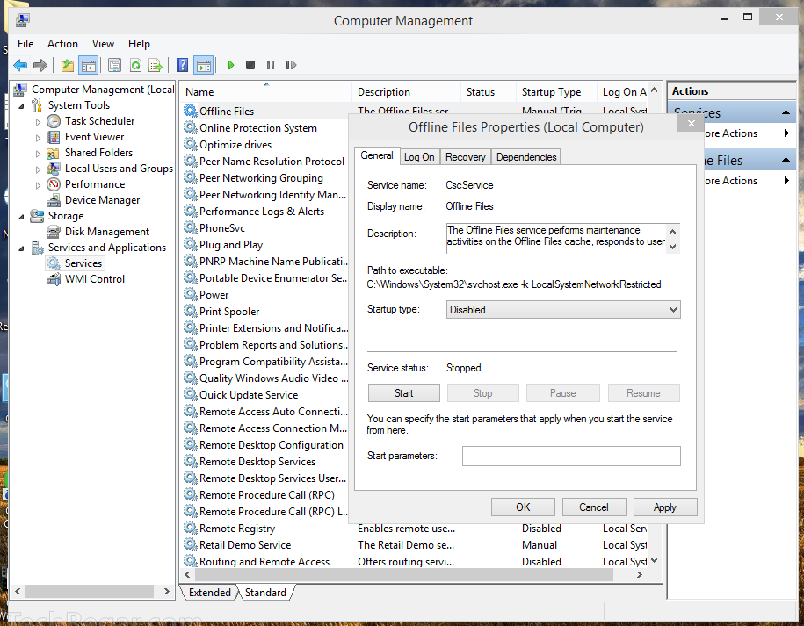
Task: Collapse Services and Applications tree node
Action: pyautogui.click(x=22, y=248)
